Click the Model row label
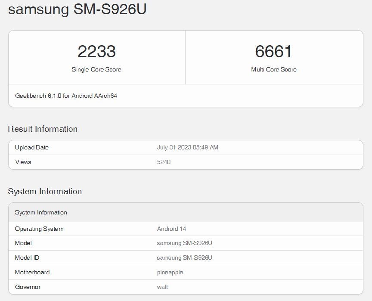Viewport: 372px width, 301px height. tap(23, 243)
